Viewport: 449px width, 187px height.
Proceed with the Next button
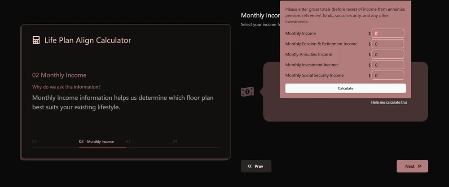pos(412,166)
